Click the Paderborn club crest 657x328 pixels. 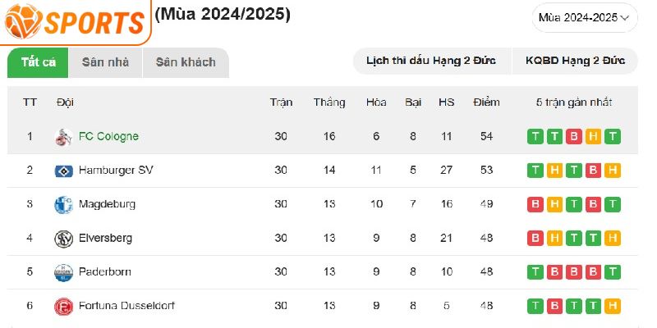pos(64,272)
